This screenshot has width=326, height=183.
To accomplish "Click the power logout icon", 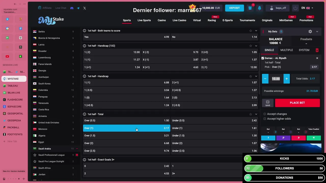I will click(x=295, y=8).
